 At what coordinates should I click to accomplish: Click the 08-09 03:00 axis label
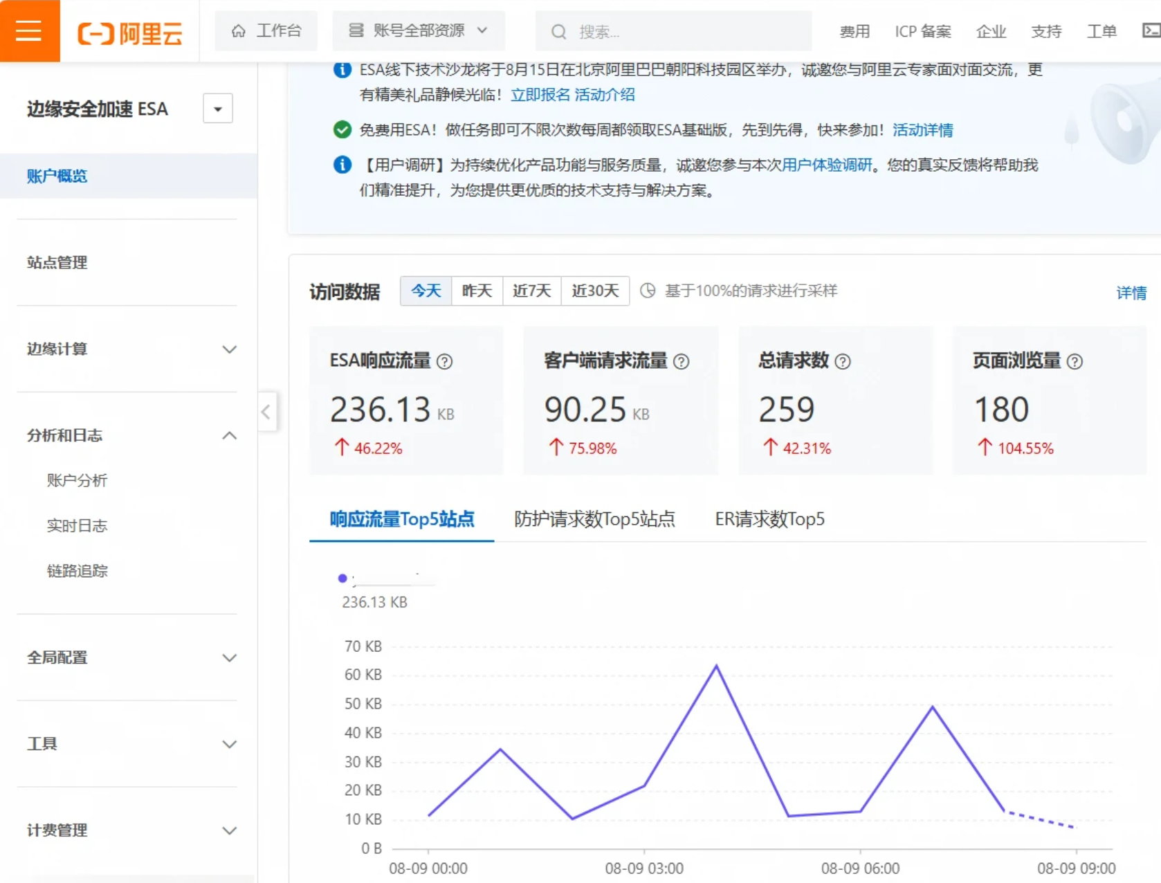coord(644,868)
